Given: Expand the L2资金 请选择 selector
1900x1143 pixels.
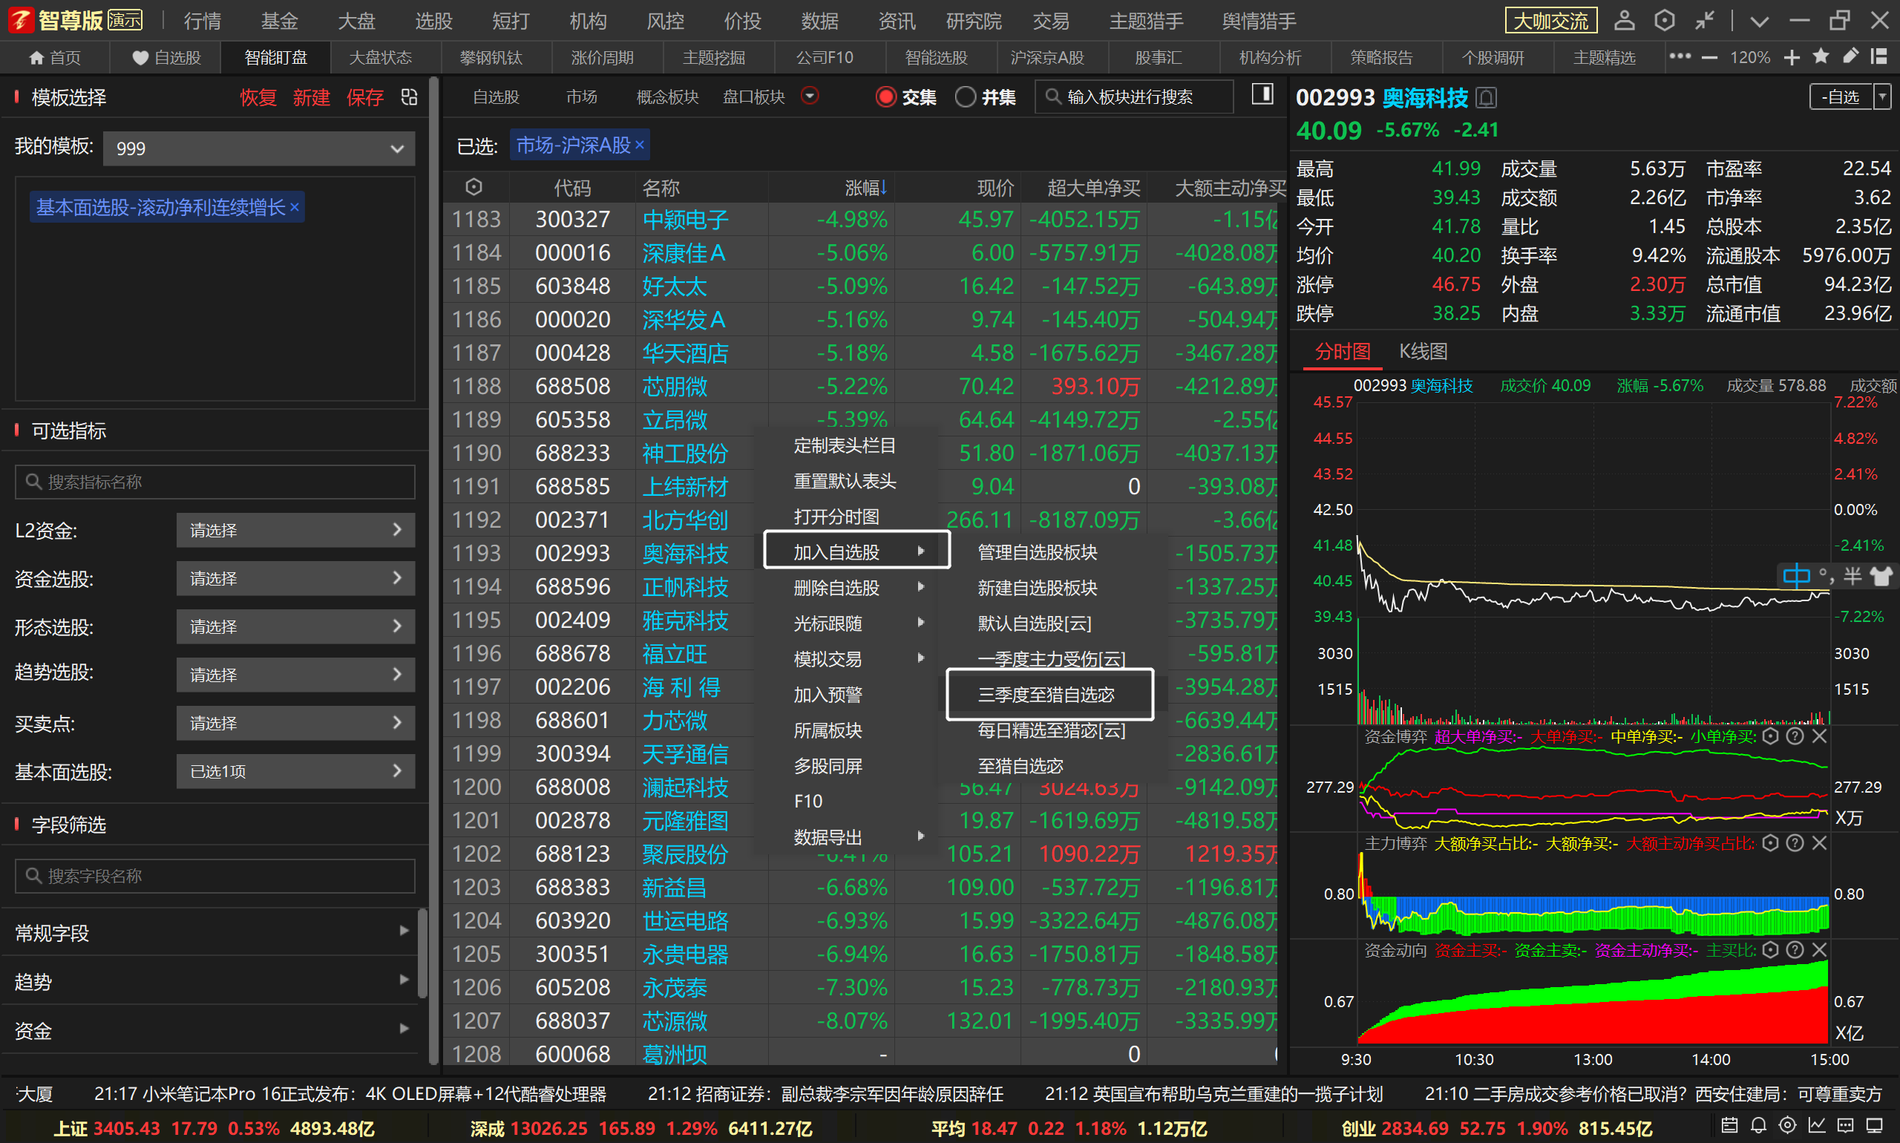Looking at the screenshot, I should tap(295, 530).
